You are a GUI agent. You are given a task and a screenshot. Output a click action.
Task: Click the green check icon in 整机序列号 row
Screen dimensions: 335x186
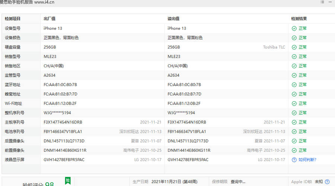(x=294, y=113)
